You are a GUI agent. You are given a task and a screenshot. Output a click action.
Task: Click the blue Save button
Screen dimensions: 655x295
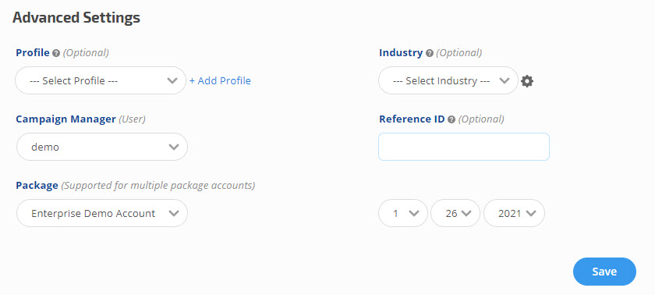[604, 272]
